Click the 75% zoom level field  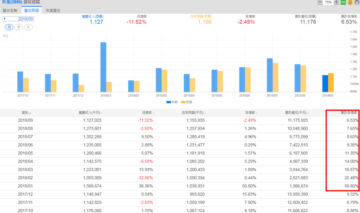(328, 2)
